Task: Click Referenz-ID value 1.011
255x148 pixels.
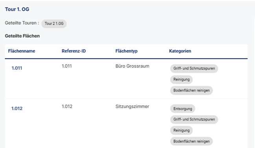Action: pyautogui.click(x=67, y=66)
